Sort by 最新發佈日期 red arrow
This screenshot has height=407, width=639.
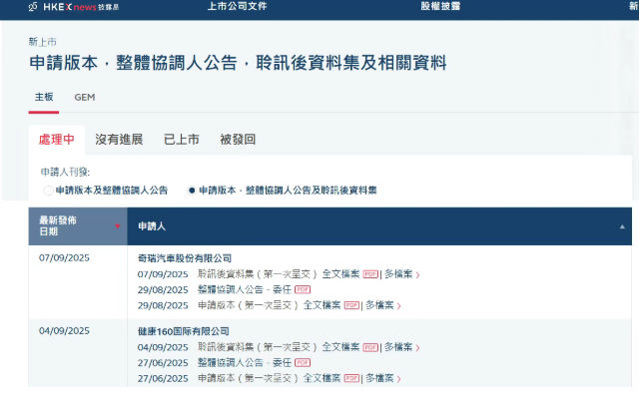[x=118, y=226]
